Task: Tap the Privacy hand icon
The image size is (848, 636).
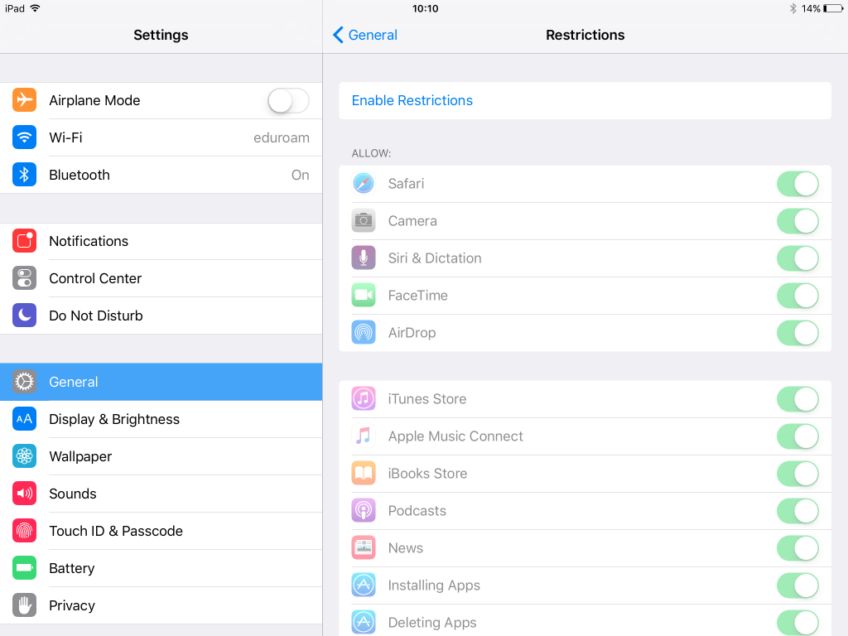Action: click(x=24, y=605)
